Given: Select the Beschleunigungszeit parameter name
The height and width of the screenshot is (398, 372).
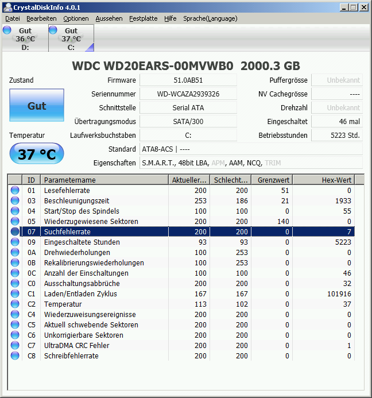Looking at the screenshot, I should coord(76,201).
